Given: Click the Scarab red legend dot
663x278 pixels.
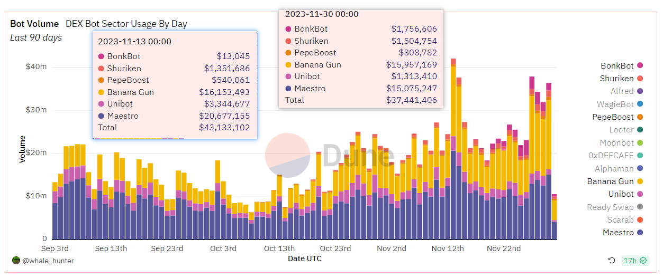Looking at the screenshot, I should click(x=640, y=220).
